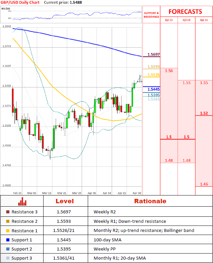The height and width of the screenshot is (263, 213).
Task: Click the 'Rationale' column header
Action: coord(150,201)
